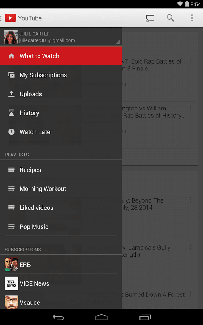This screenshot has width=203, height=325.
Task: Click the Vsauce channel avatar
Action: click(12, 302)
